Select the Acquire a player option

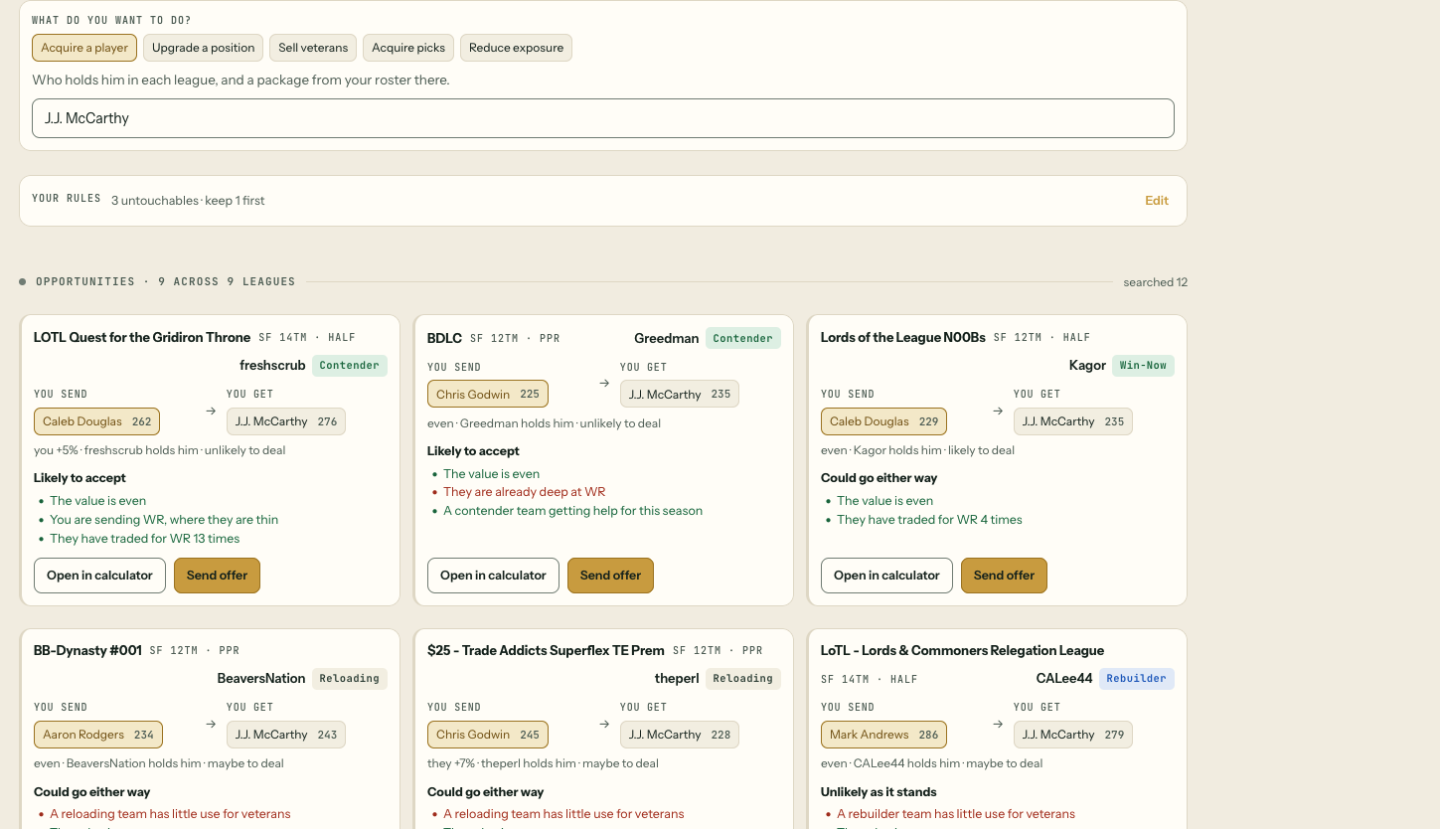coord(84,48)
